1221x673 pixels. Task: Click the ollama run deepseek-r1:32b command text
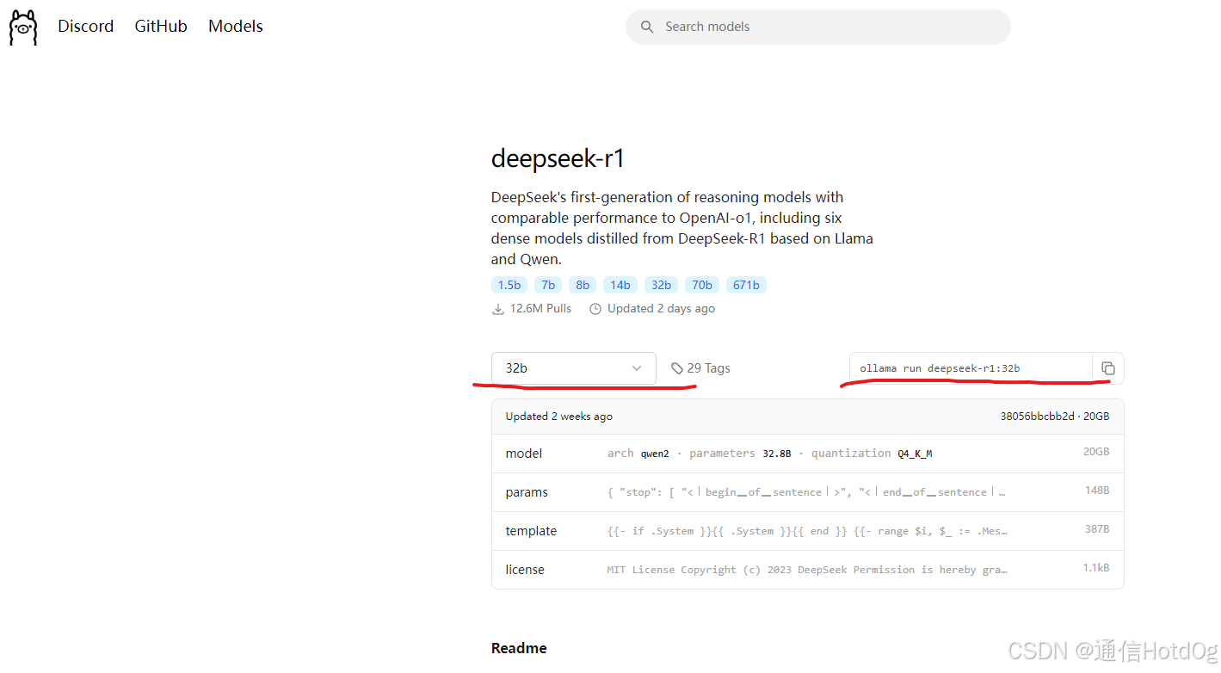coord(940,368)
